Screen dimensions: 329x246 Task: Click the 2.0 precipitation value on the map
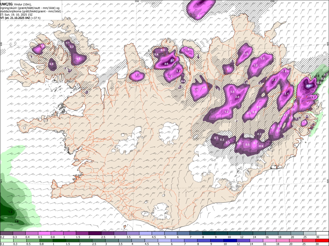point(237,97)
